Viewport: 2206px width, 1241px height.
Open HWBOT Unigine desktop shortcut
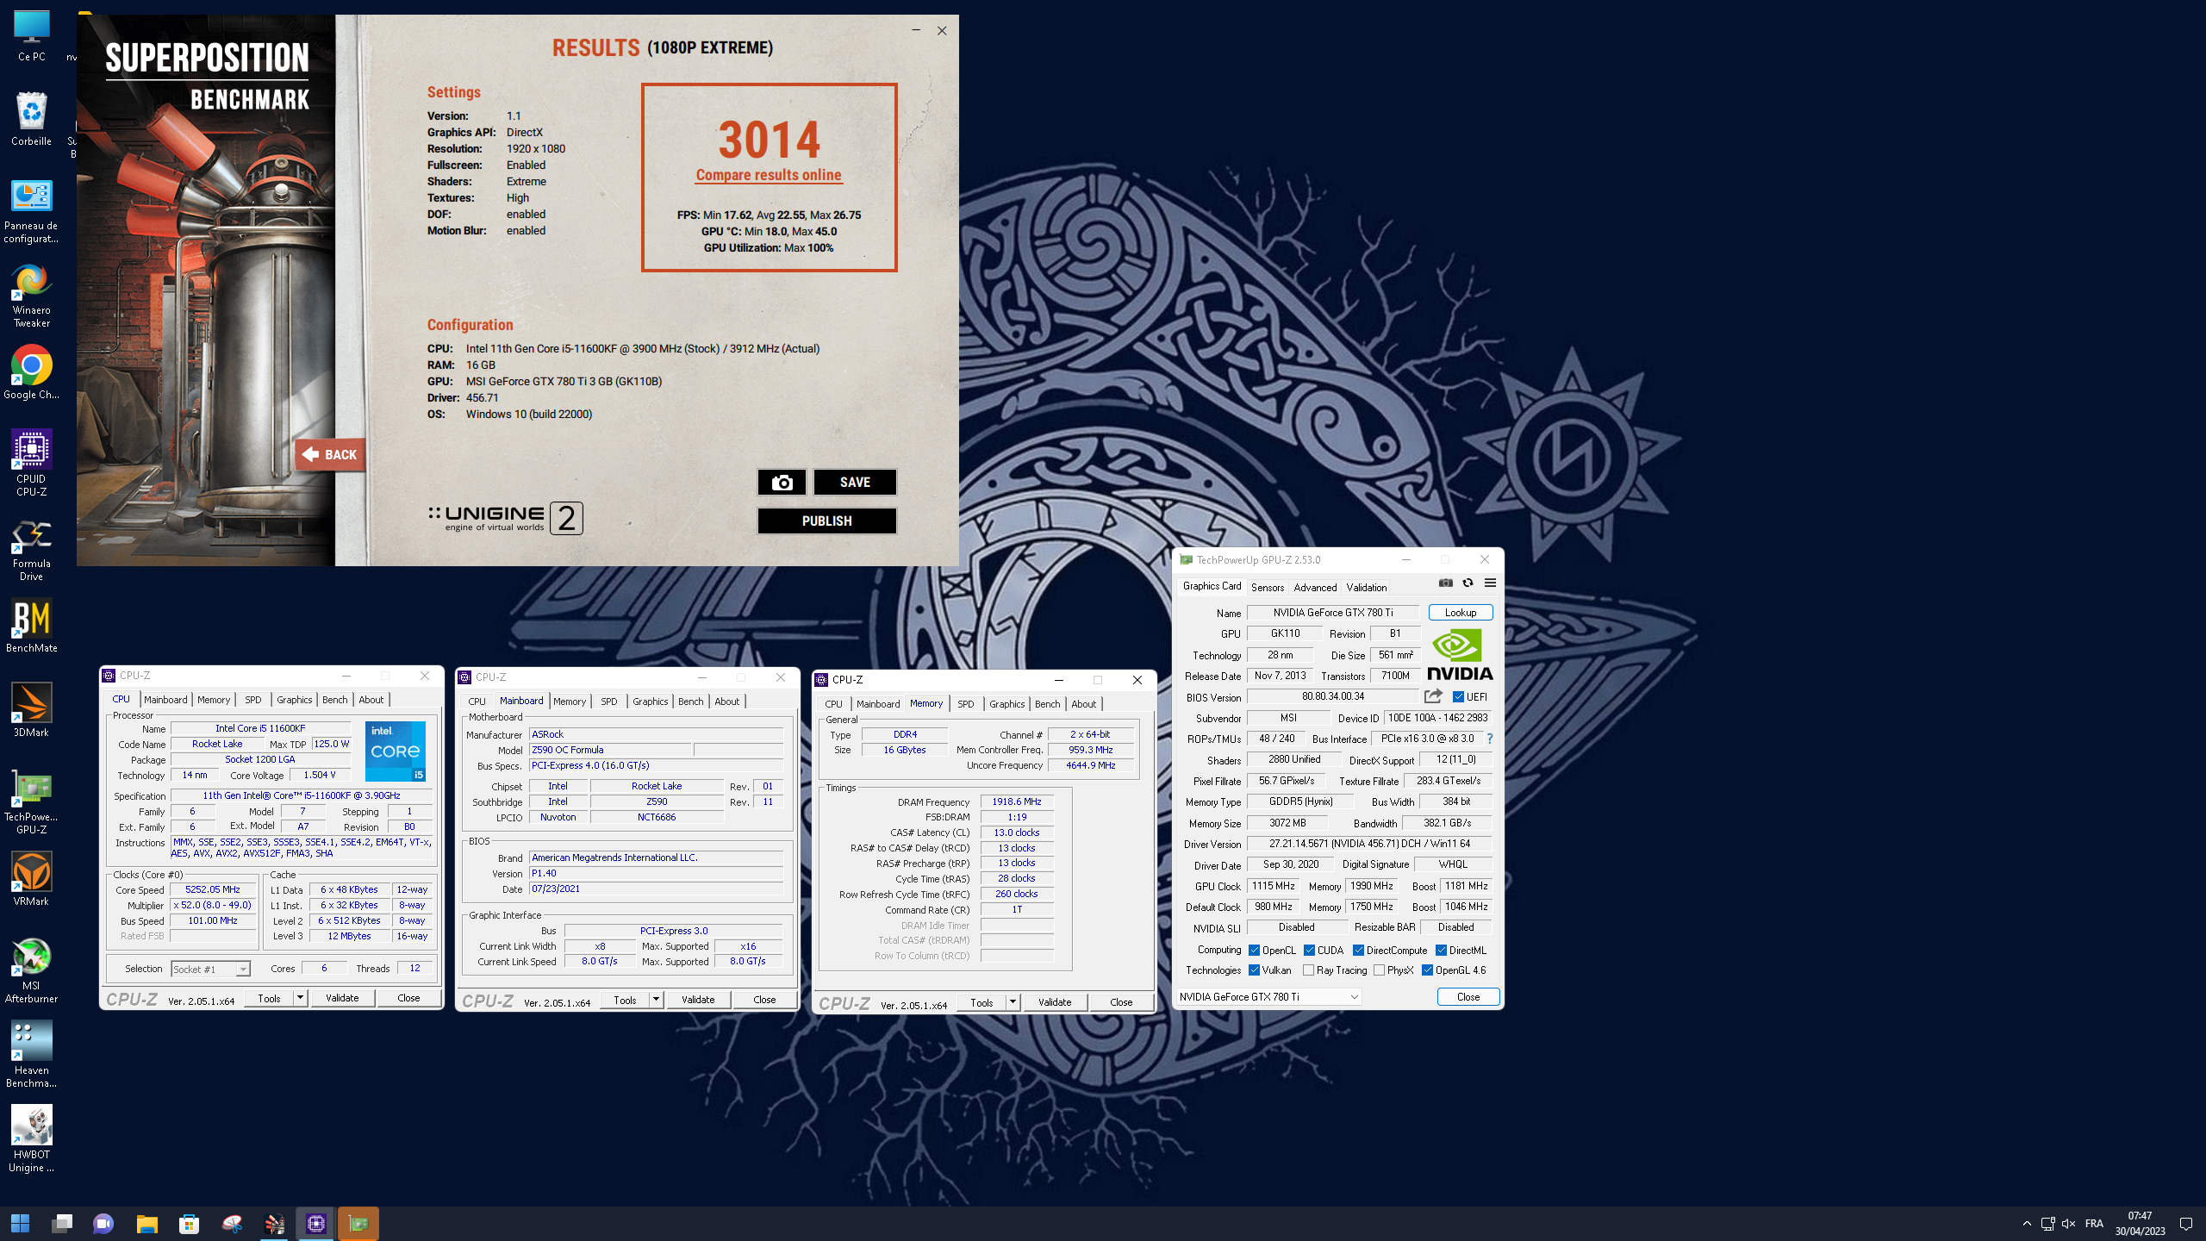pyautogui.click(x=31, y=1138)
